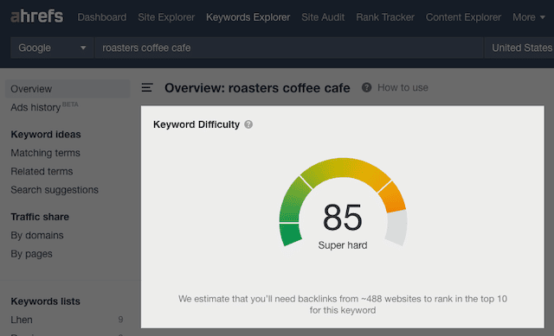Open Content Explorer in top navigation
The height and width of the screenshot is (336, 554).
463,17
